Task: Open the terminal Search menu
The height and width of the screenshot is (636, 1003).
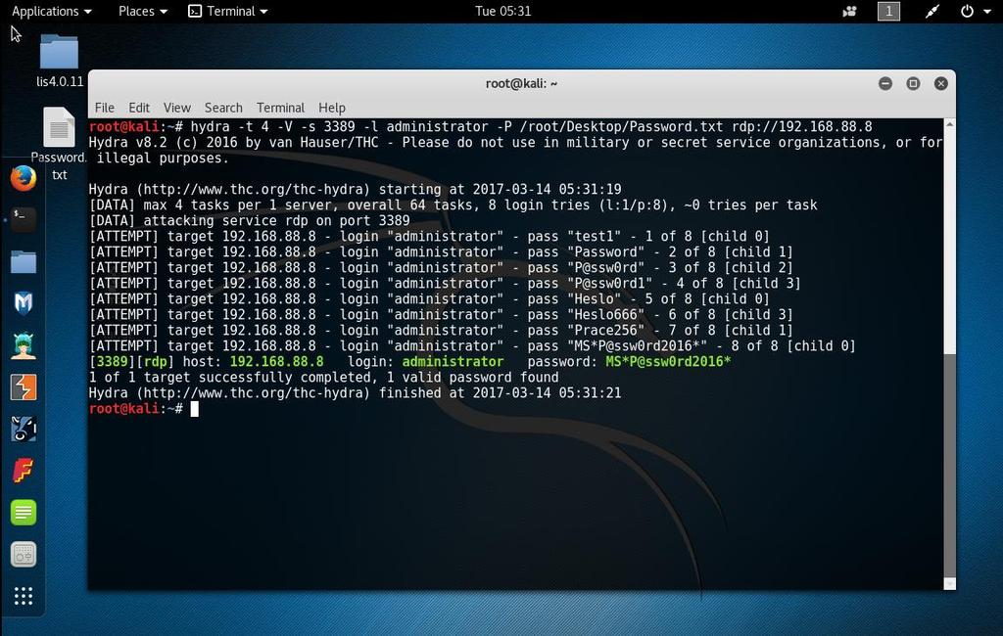Action: [x=223, y=108]
